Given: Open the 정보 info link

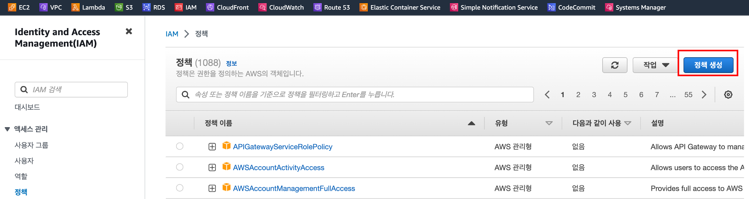Looking at the screenshot, I should click(231, 63).
